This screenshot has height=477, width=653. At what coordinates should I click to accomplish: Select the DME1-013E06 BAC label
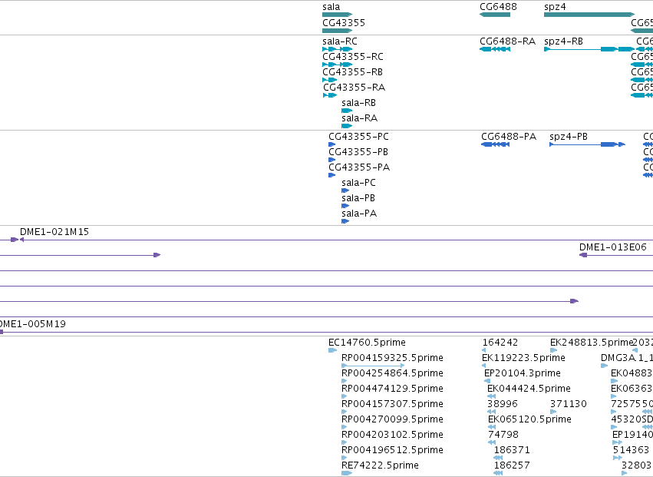(612, 247)
